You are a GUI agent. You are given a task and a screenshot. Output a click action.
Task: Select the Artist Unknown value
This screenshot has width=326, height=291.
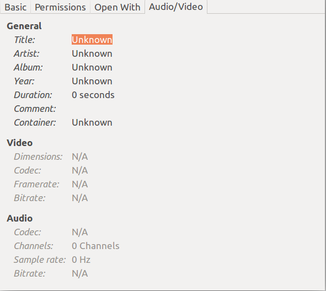92,53
